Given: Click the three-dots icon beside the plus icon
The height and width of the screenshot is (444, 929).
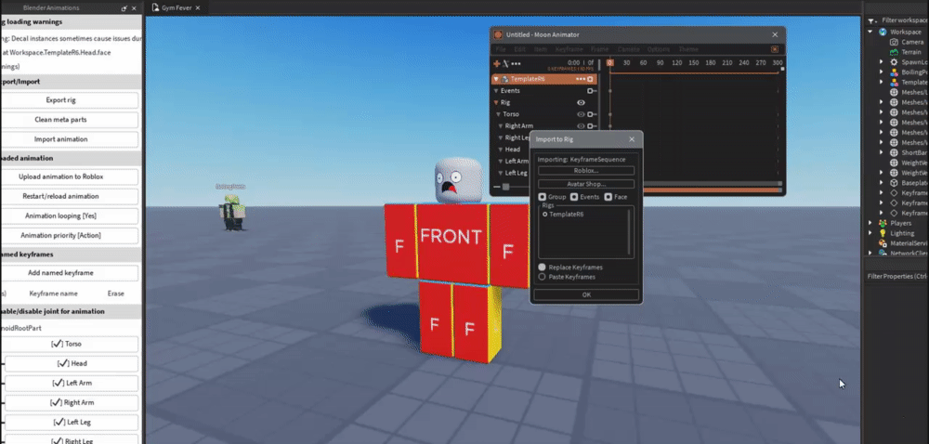Looking at the screenshot, I should pyautogui.click(x=516, y=63).
